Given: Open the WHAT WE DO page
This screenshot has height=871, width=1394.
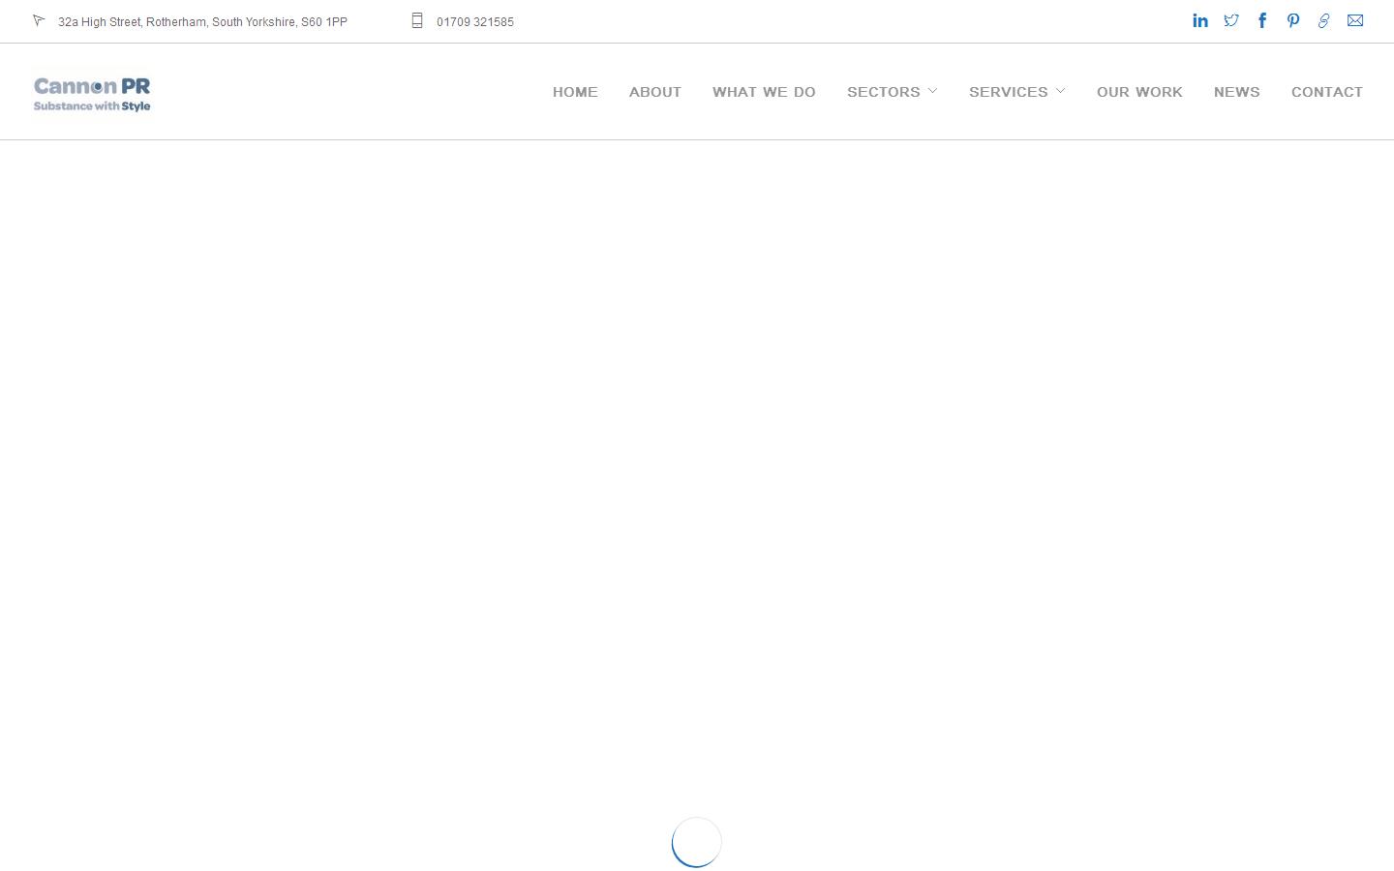Looking at the screenshot, I should pyautogui.click(x=764, y=91).
